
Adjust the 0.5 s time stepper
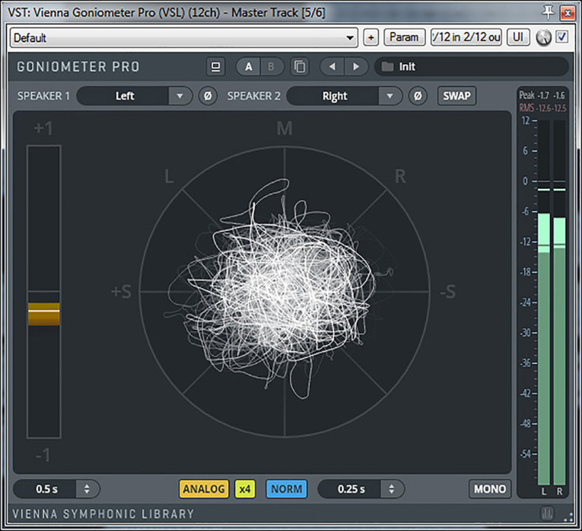(87, 488)
